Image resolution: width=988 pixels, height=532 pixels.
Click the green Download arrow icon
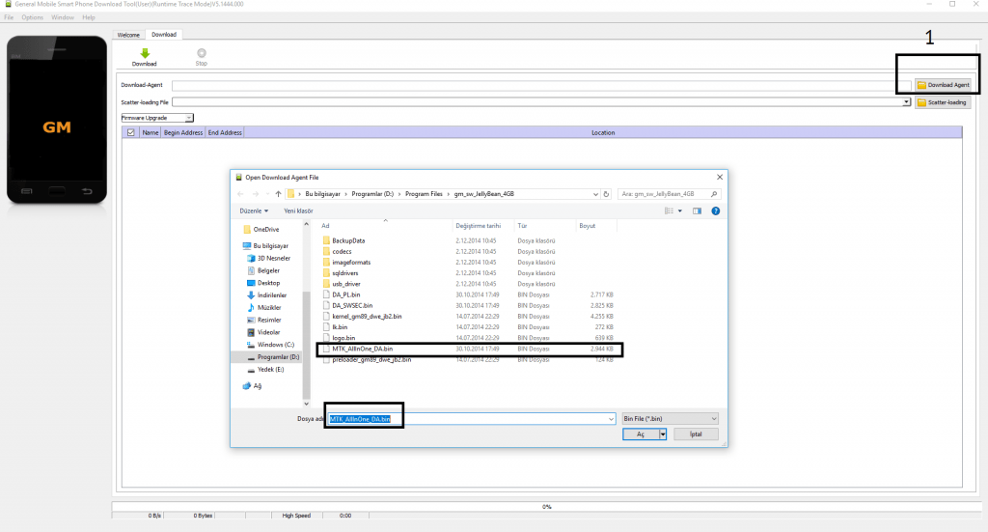[145, 53]
